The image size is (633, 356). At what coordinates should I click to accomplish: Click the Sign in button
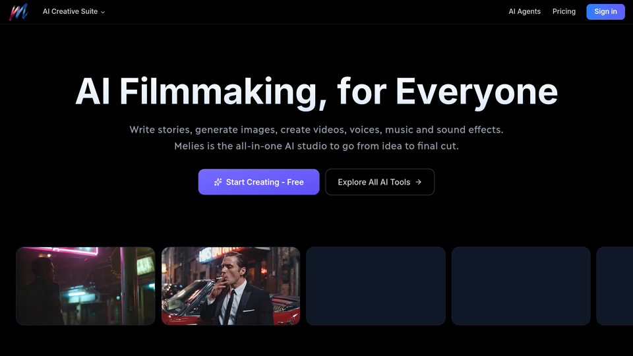(605, 12)
